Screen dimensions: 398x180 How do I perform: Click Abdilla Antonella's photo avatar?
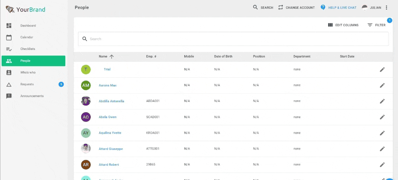click(x=86, y=101)
